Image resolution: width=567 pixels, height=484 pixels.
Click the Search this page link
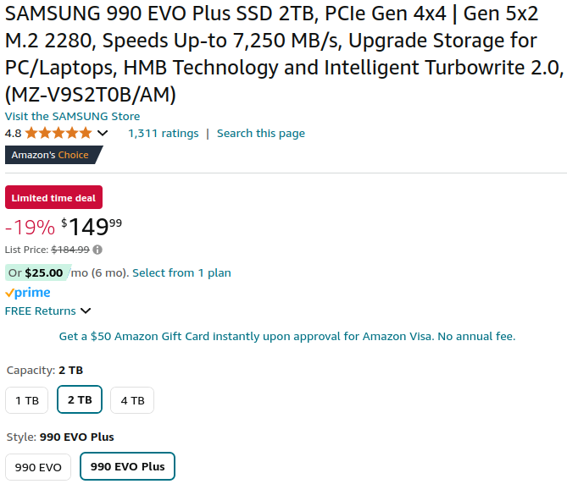261,133
